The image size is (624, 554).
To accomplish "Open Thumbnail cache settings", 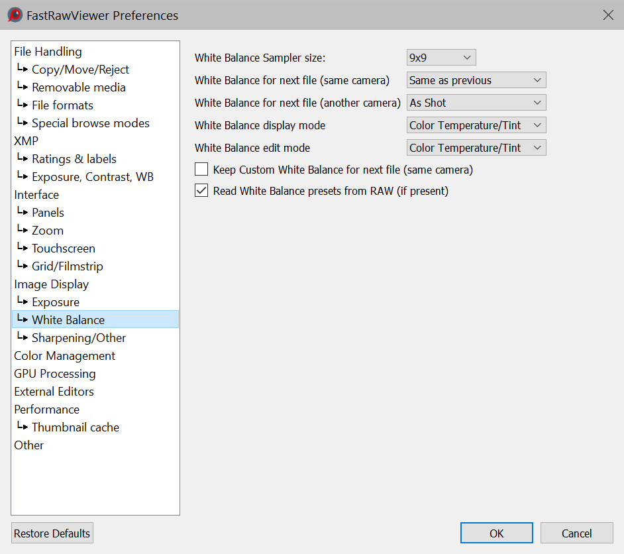I will 76,427.
